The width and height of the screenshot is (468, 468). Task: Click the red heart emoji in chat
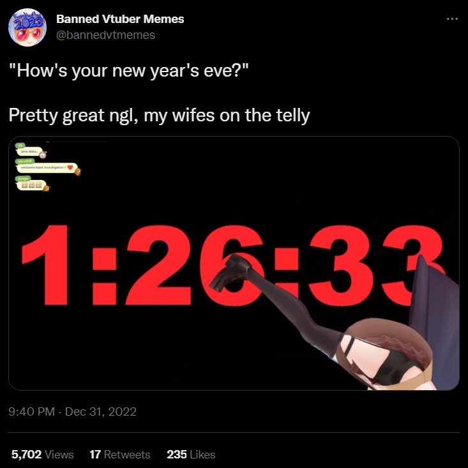pyautogui.click(x=70, y=167)
